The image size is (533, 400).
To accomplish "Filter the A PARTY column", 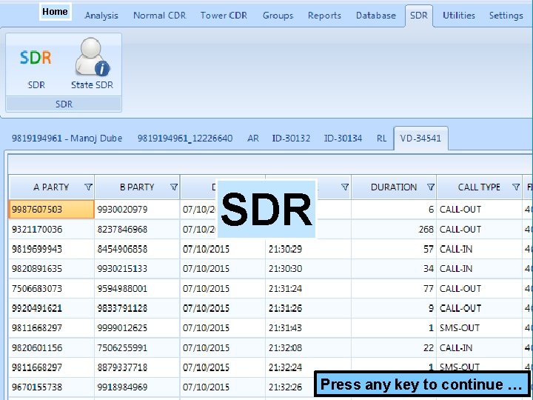I will (88, 187).
